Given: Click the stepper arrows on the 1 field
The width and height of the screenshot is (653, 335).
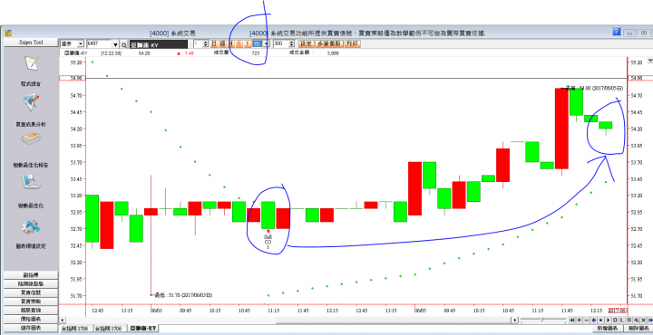Looking at the screenshot, I should point(205,44).
